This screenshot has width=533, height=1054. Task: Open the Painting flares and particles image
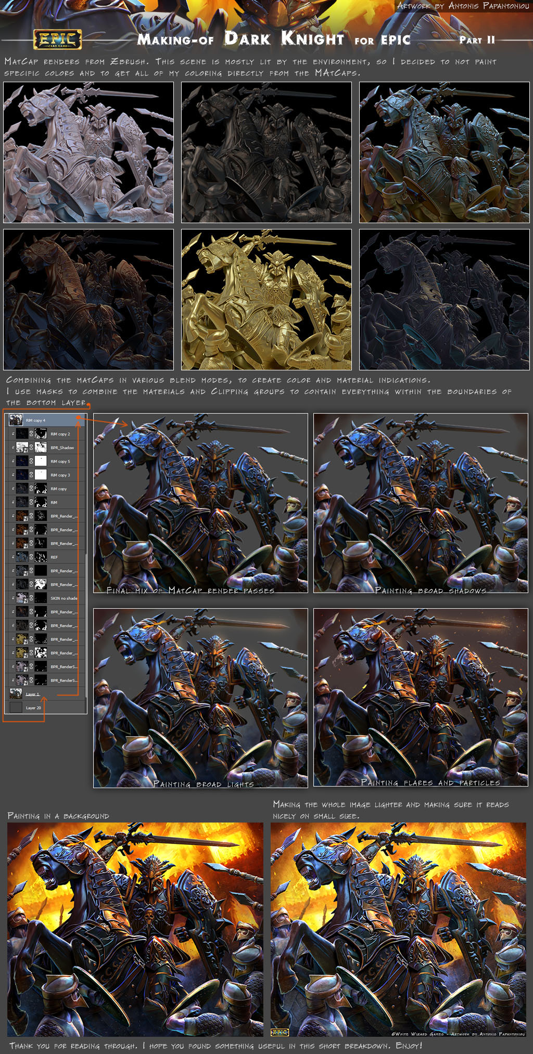(x=421, y=697)
